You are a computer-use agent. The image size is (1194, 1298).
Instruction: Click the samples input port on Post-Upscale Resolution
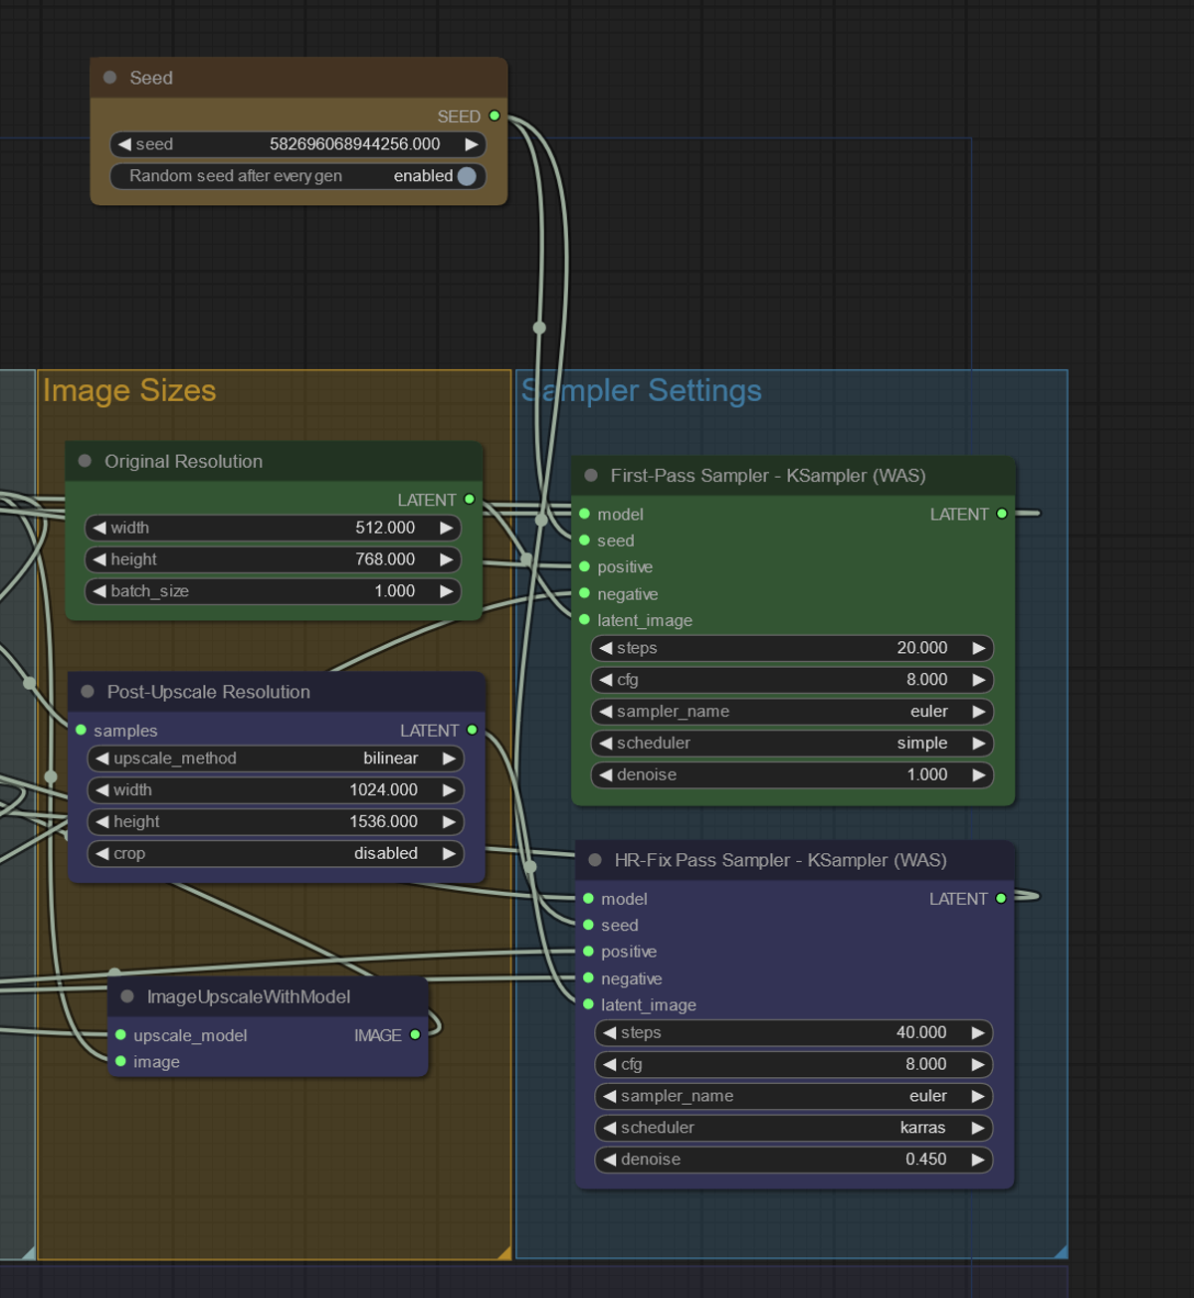[81, 730]
